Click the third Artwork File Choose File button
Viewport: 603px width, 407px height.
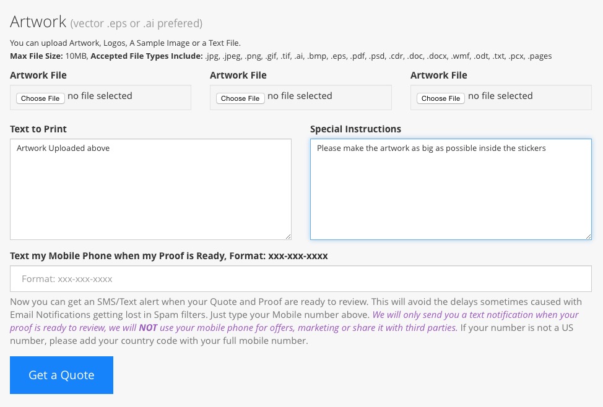(440, 98)
